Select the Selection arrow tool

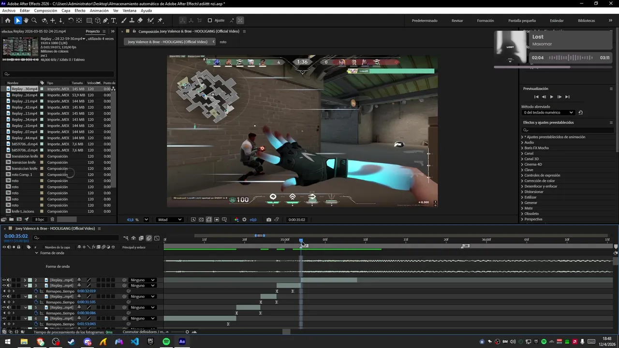coord(18,20)
